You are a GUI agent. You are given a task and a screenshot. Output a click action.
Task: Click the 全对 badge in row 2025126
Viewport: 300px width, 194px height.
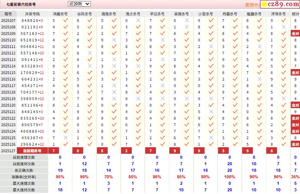[x=295, y=144]
